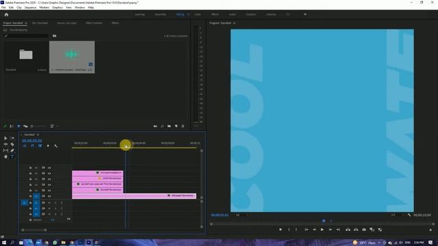Image resolution: width=438 pixels, height=246 pixels.
Task: Mute the first audio track
Action: (x=49, y=203)
